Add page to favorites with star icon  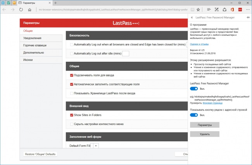198,10
